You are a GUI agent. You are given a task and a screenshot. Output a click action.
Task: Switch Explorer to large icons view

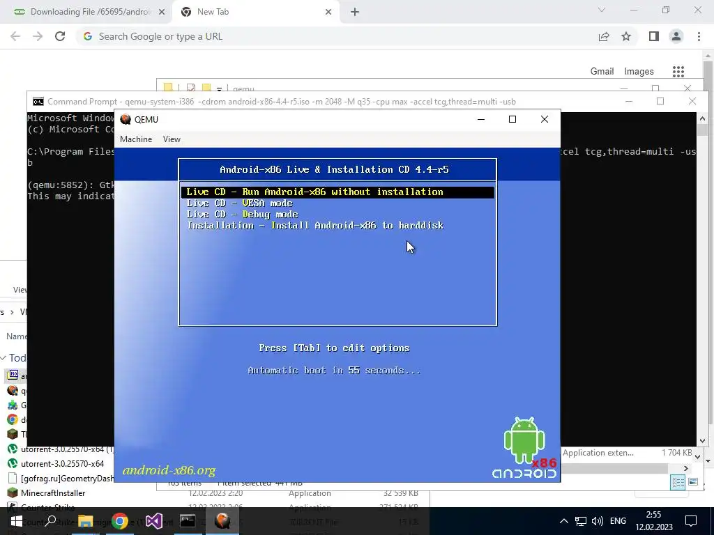click(x=693, y=482)
